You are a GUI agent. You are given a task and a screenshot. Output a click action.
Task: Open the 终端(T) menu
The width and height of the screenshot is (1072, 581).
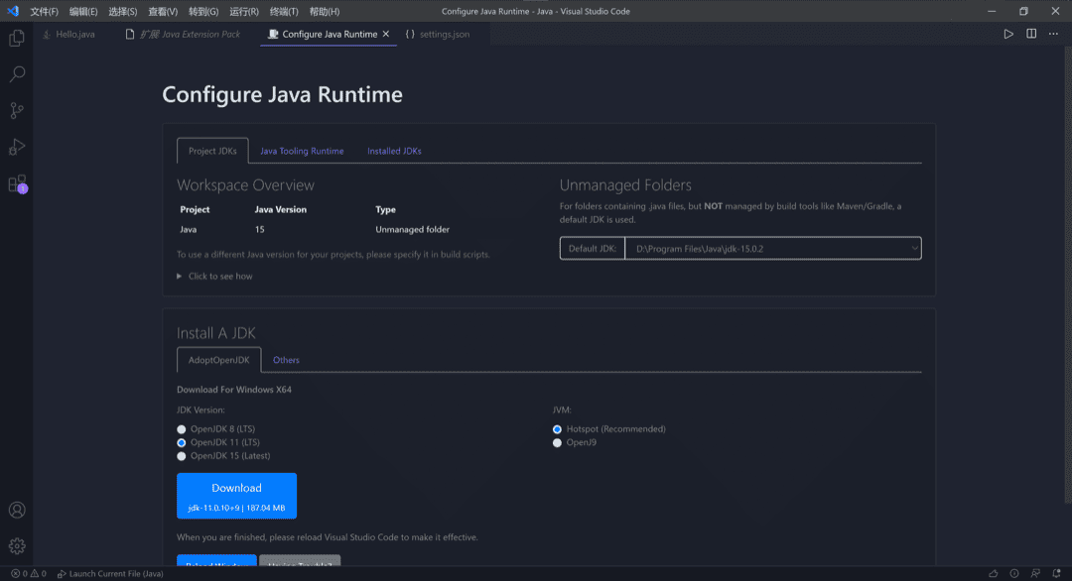284,12
